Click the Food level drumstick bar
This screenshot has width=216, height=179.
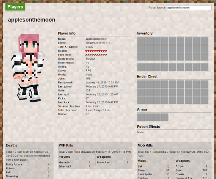[96, 55]
